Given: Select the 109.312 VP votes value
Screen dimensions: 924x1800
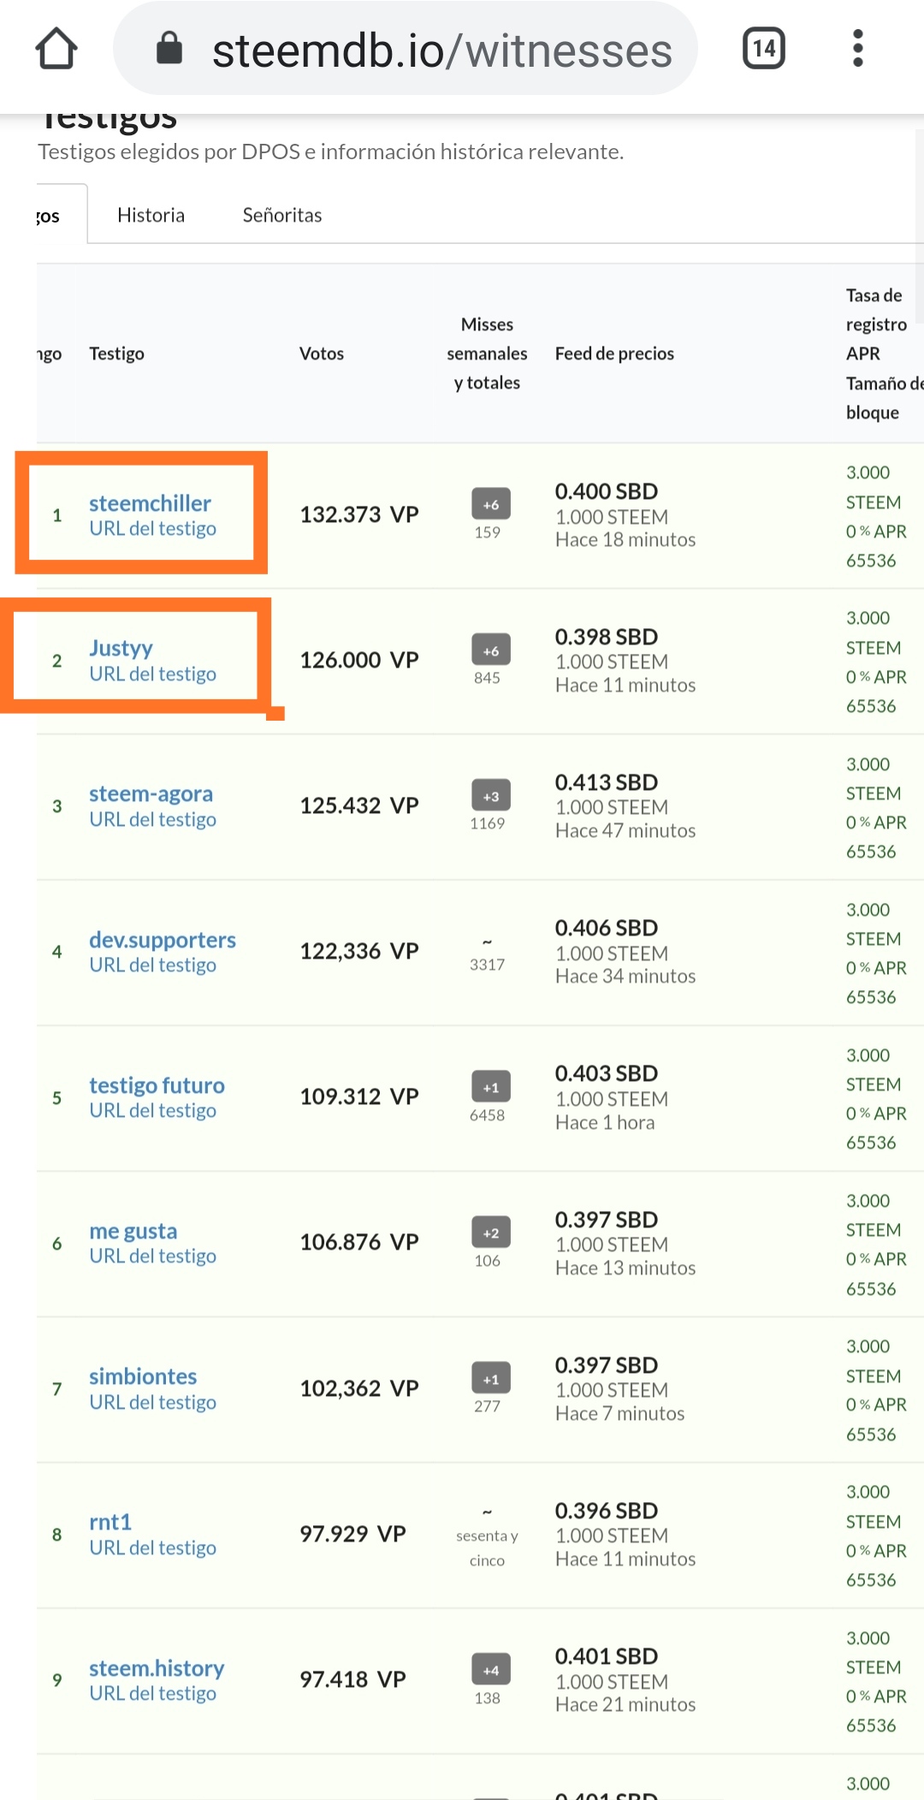Looking at the screenshot, I should click(x=359, y=1096).
